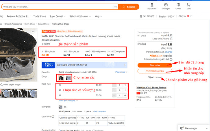The width and height of the screenshot is (210, 131).
Task: Open Wenxian Yatai Shoes Factory link
Action: tap(151, 88)
